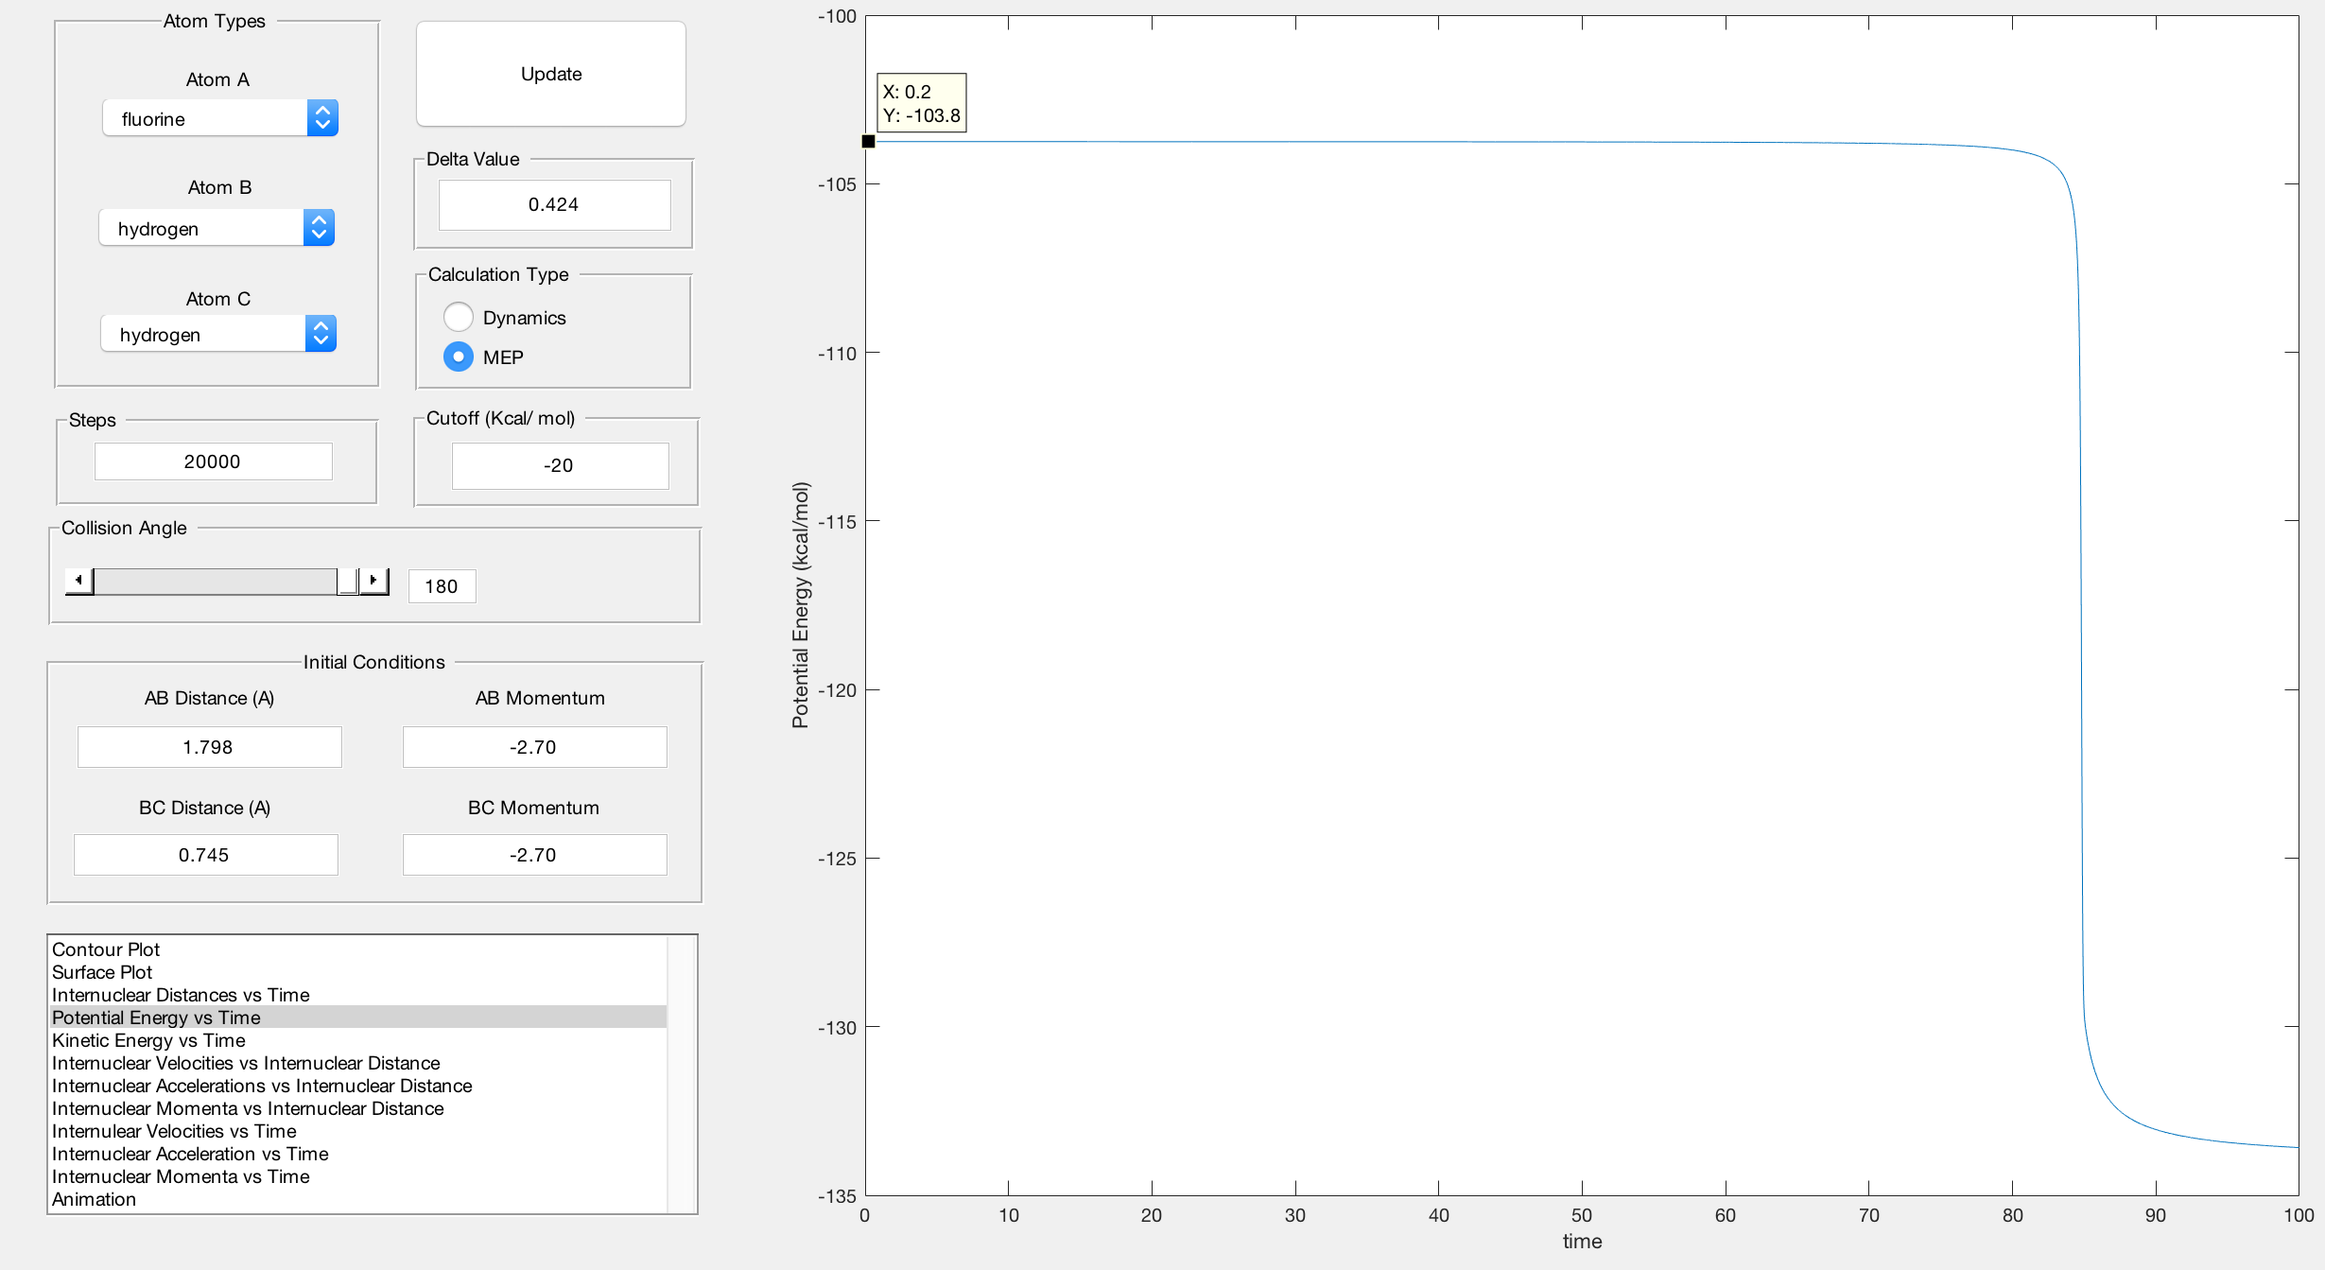Viewport: 2325px width, 1270px height.
Task: Click the black data cursor marker on plot
Action: click(868, 141)
